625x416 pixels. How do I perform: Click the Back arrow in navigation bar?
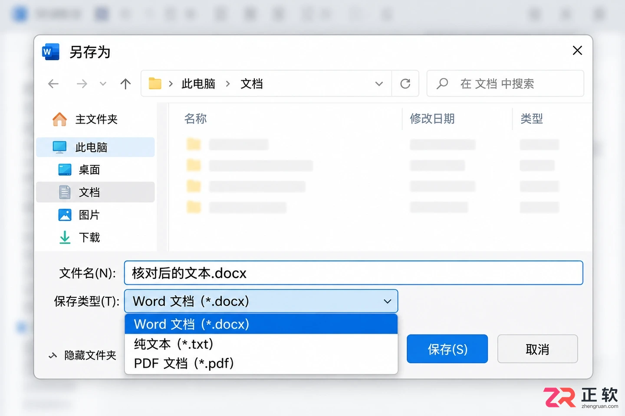(x=53, y=84)
